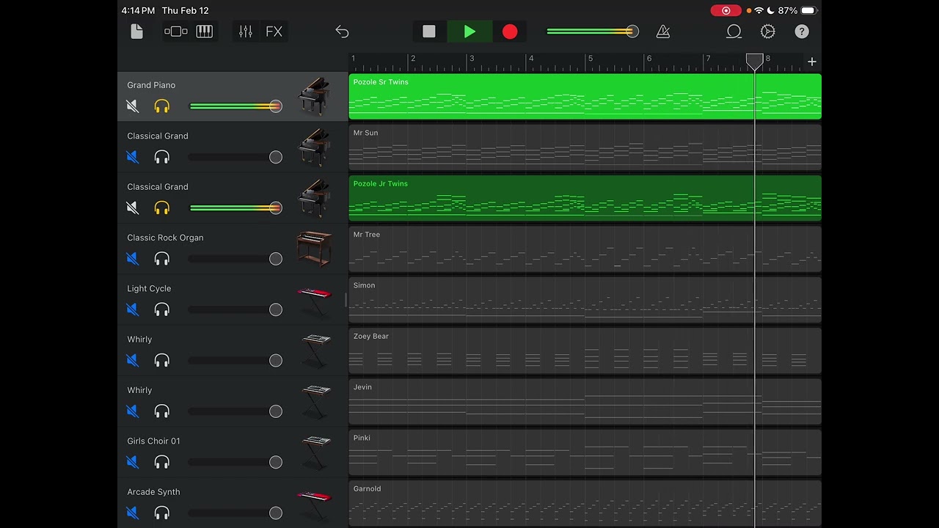
Task: Undo last action with arrow icon
Action: (342, 32)
